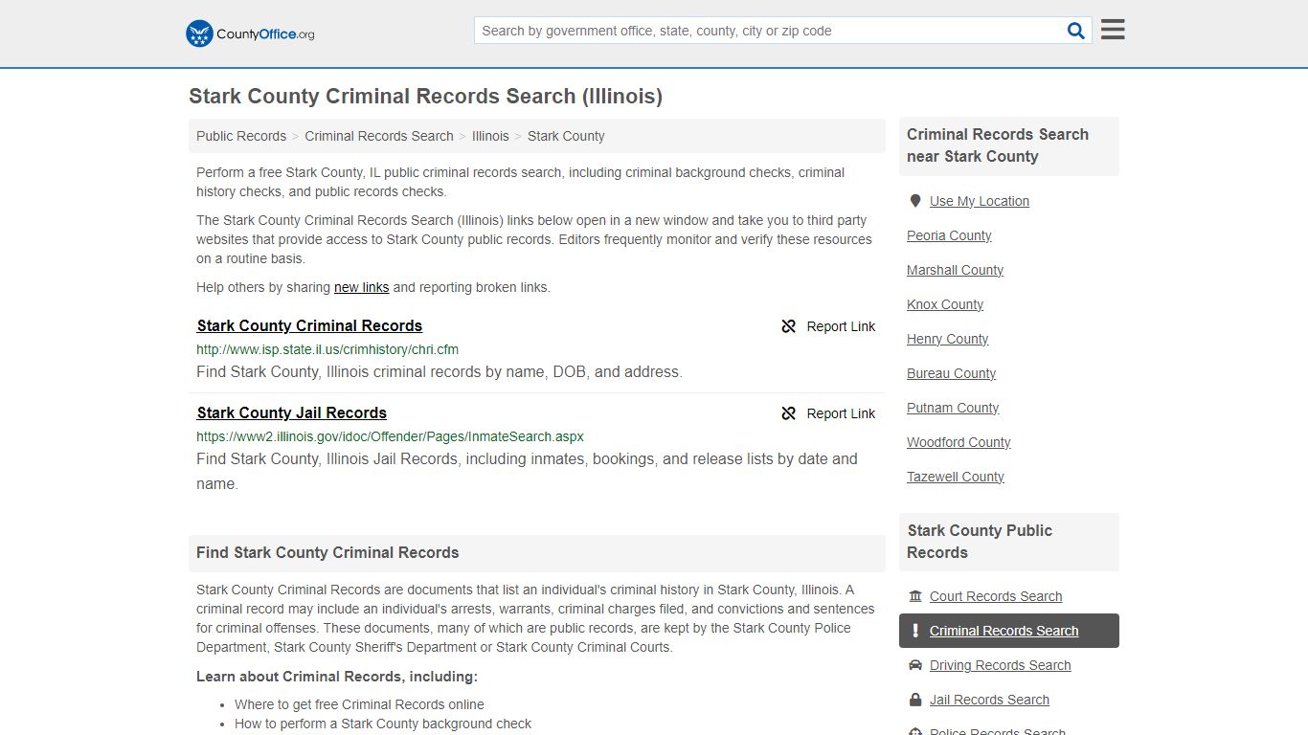
Task: Go to Jail Records Search
Action: tap(989, 700)
